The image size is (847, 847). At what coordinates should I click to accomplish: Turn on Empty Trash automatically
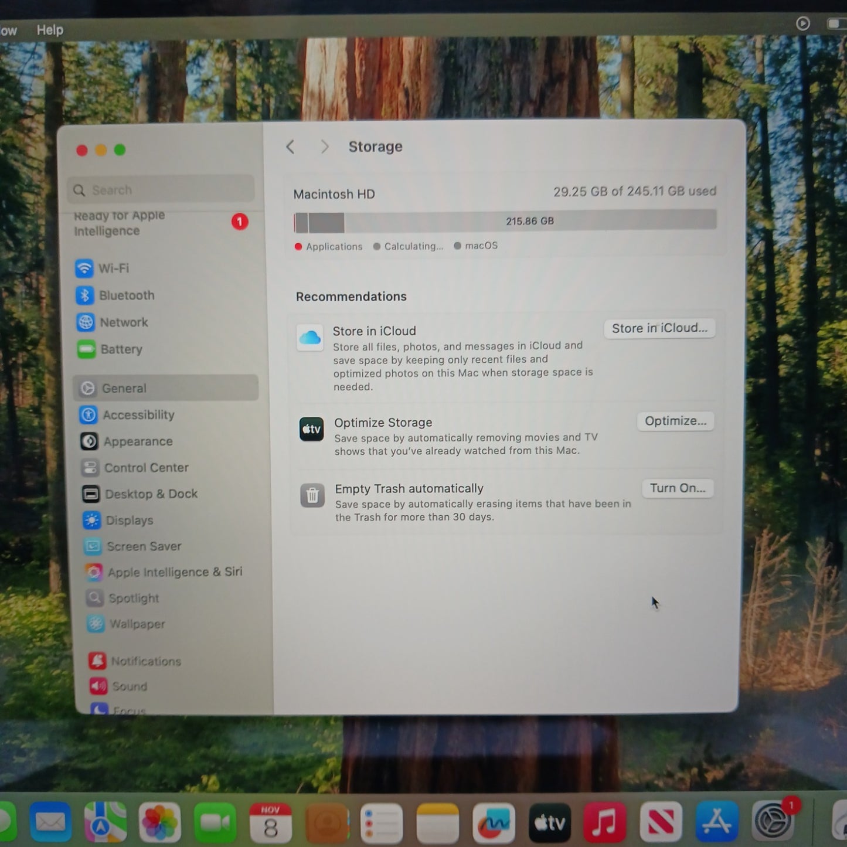click(677, 488)
